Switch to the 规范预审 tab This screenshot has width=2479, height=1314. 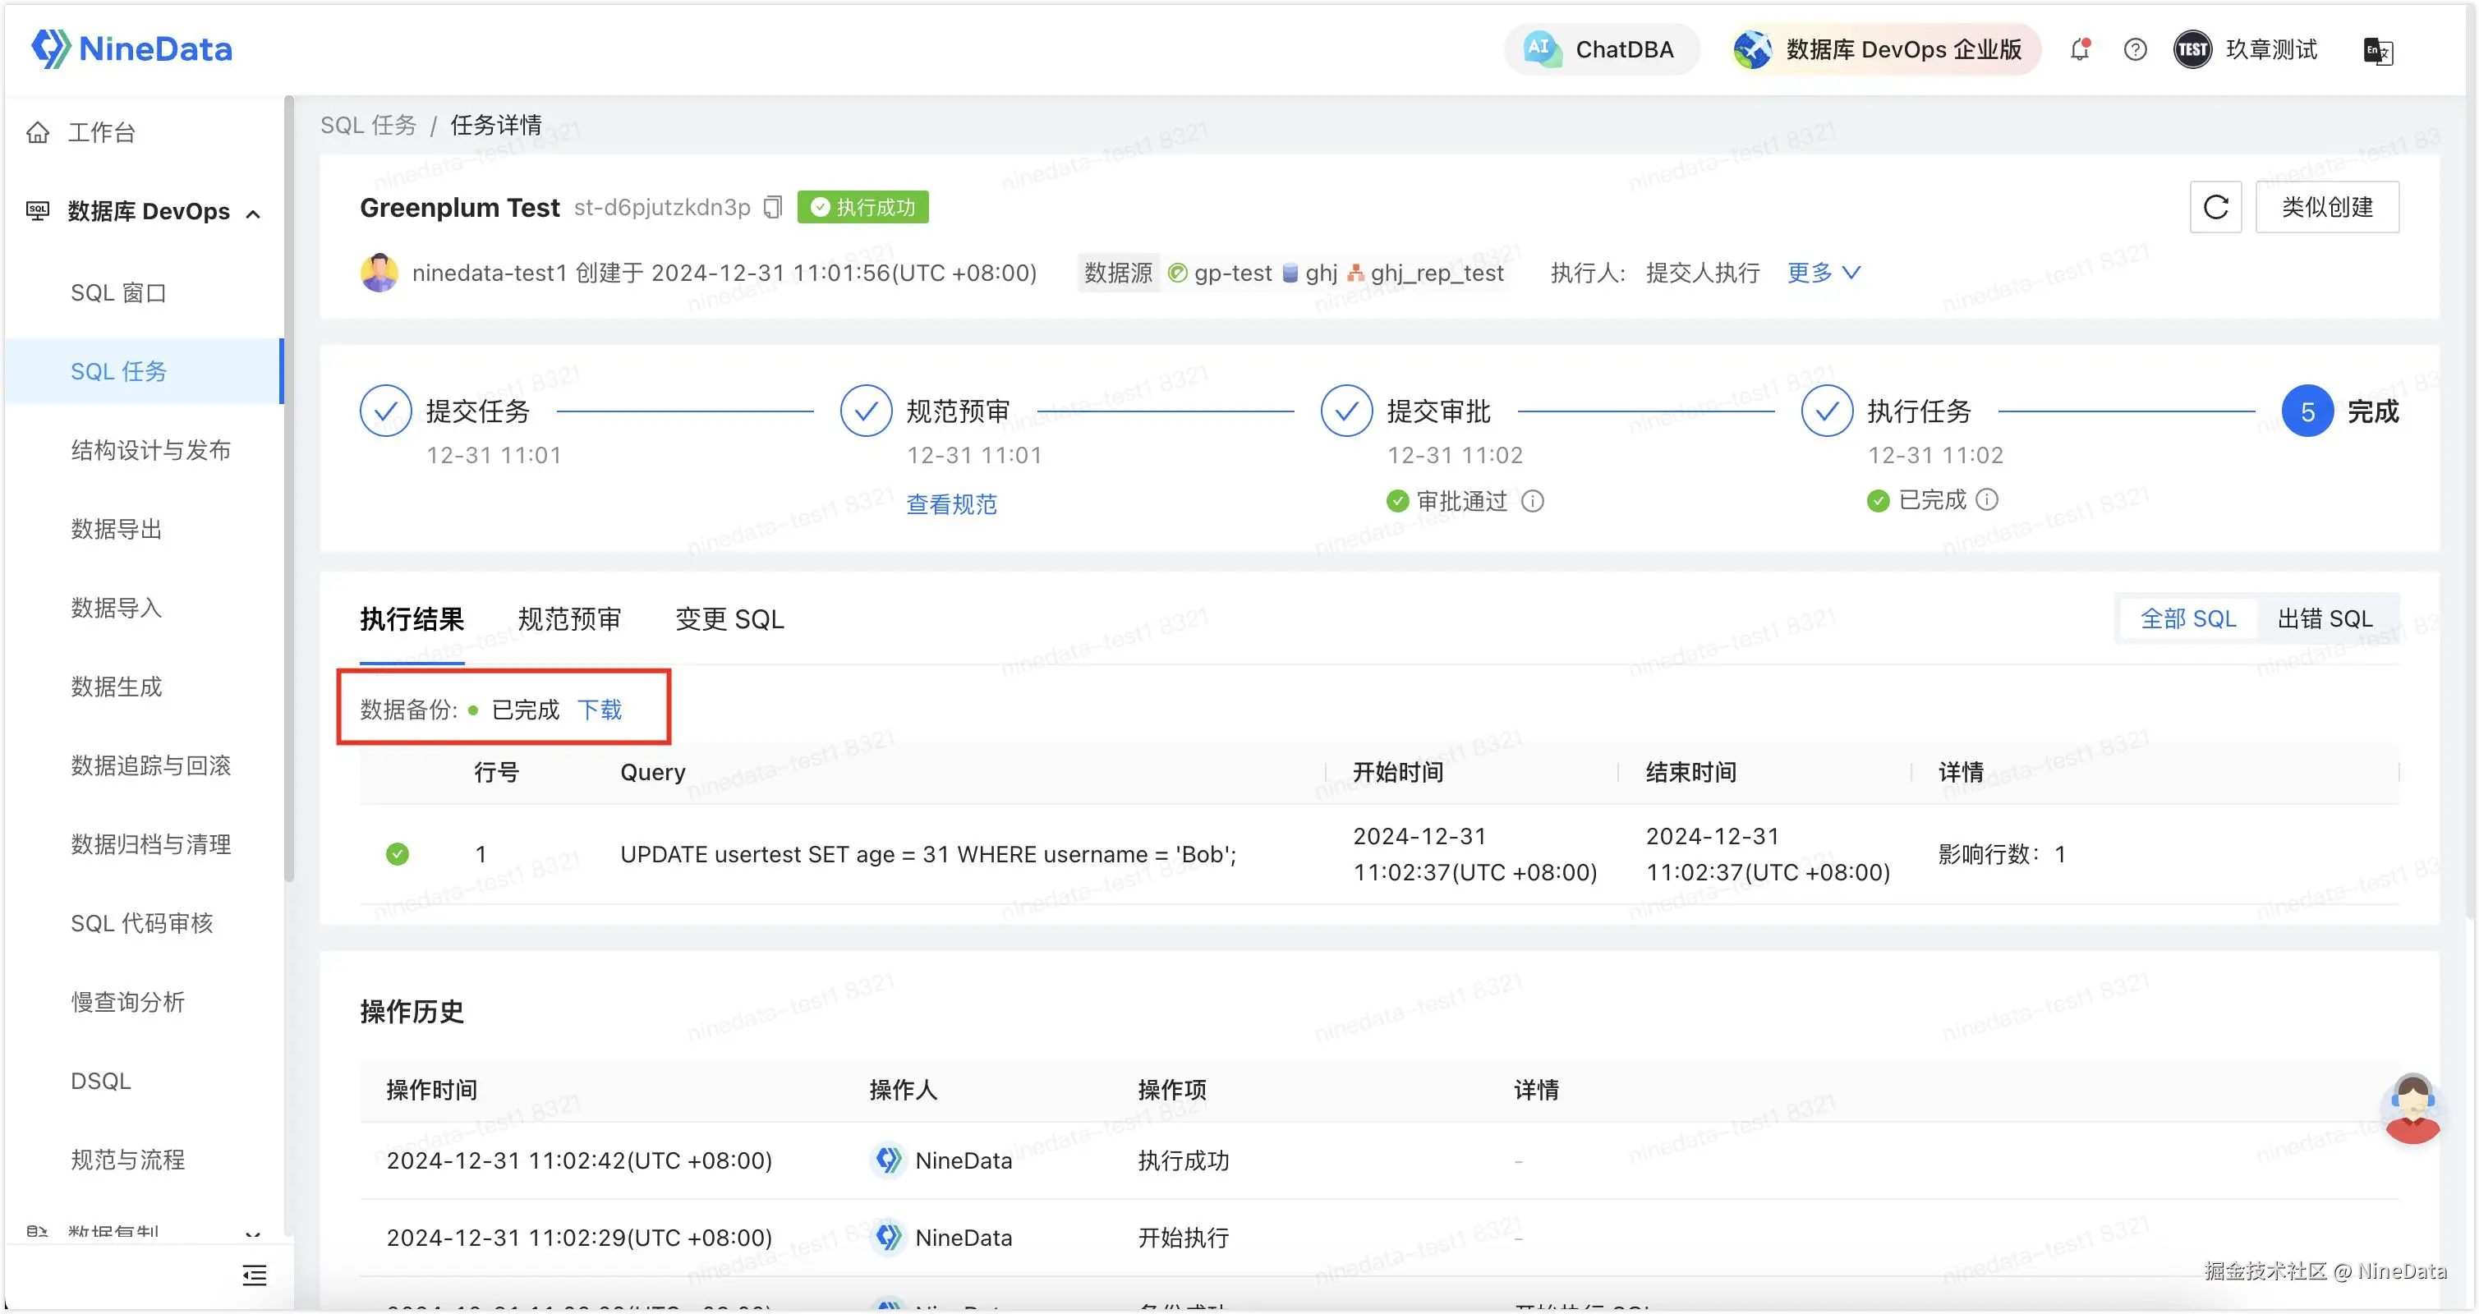(568, 619)
